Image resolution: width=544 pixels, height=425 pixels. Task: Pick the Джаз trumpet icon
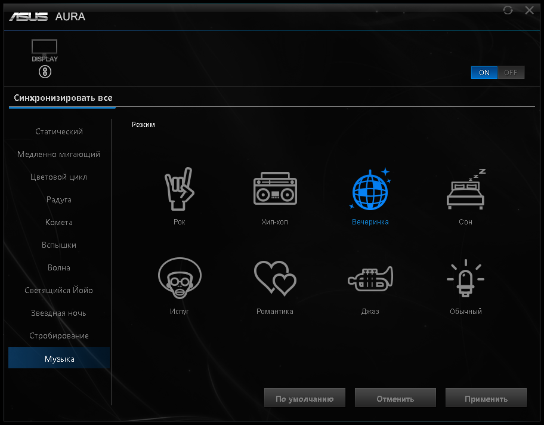(x=370, y=279)
